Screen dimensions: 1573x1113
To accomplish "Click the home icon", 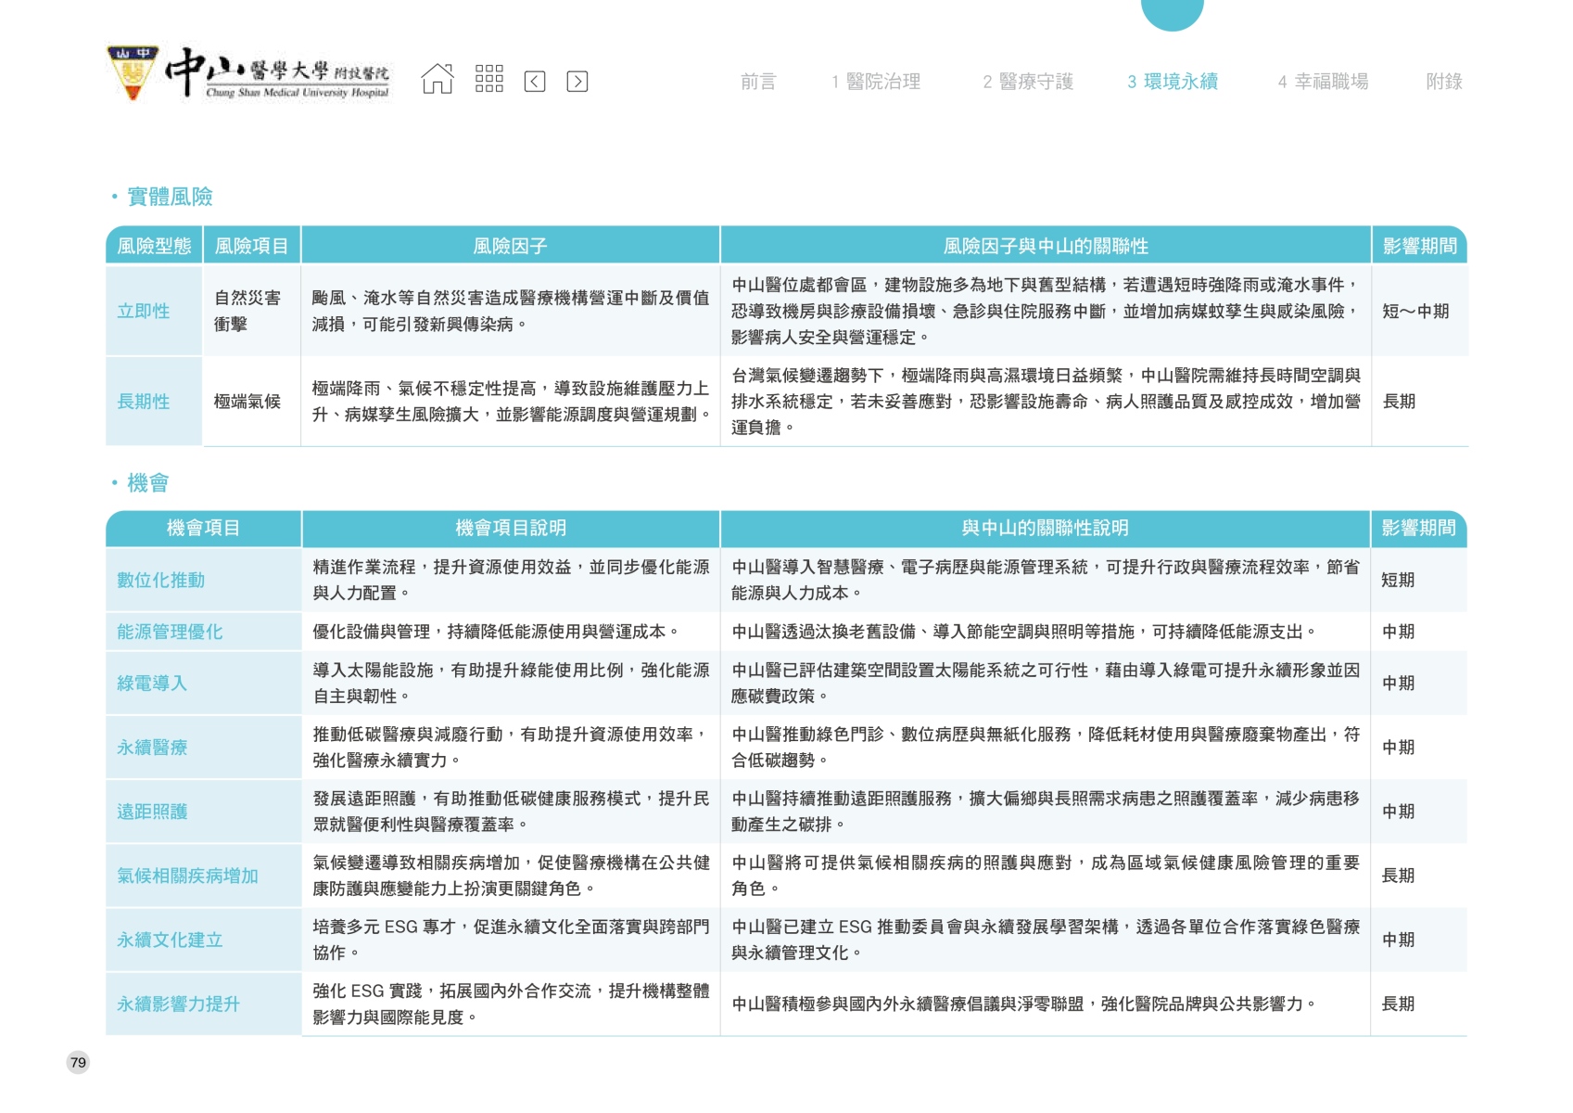I will point(438,80).
